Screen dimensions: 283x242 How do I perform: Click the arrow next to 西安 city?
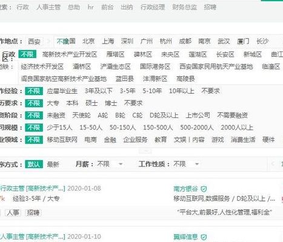coord(48,42)
